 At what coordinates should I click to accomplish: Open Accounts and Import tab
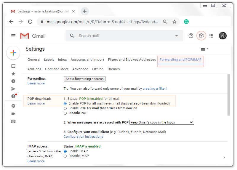click(x=87, y=60)
